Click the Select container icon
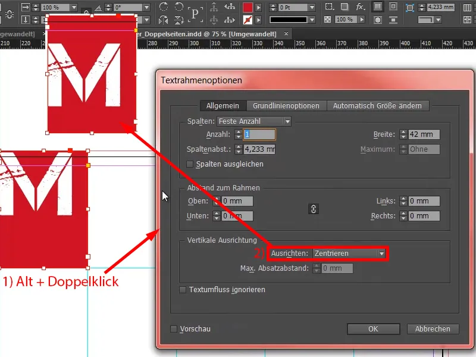This screenshot has height=357, width=476. point(214,7)
